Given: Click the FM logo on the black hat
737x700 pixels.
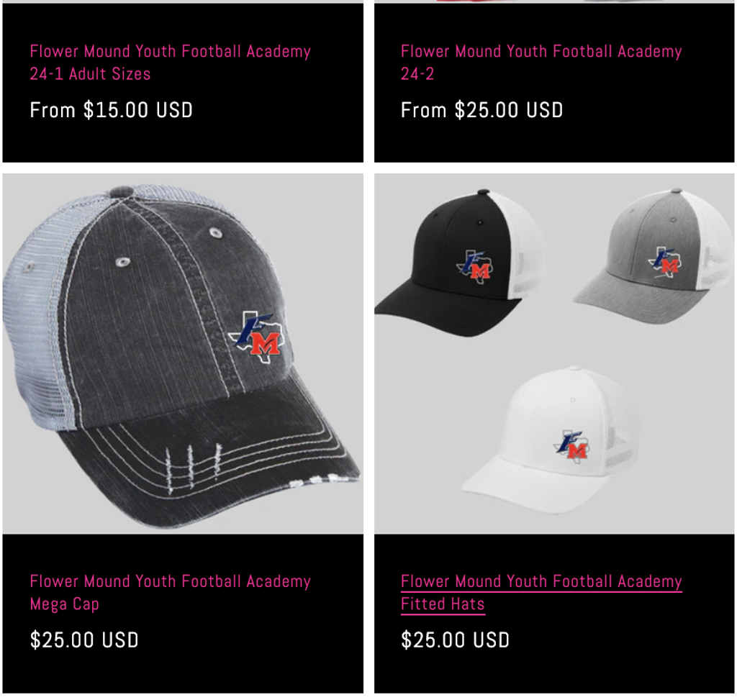Looking at the screenshot, I should [x=475, y=266].
